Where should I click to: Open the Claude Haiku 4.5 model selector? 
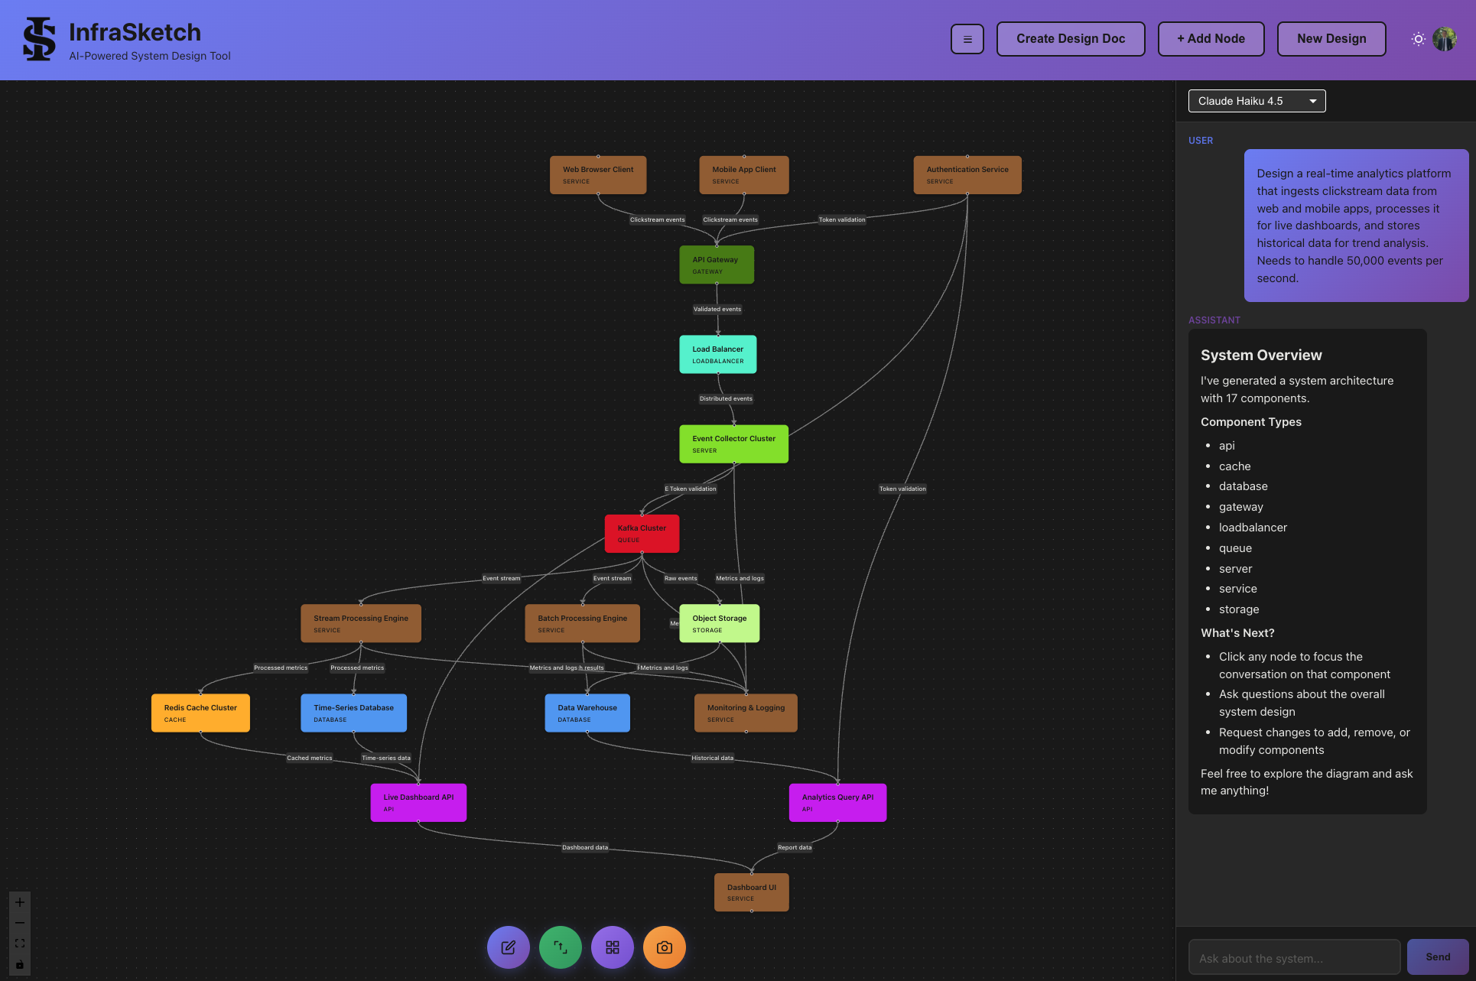click(1257, 100)
